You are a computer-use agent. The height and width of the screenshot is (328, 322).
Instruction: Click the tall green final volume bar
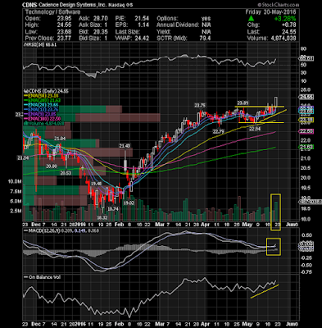(276, 212)
